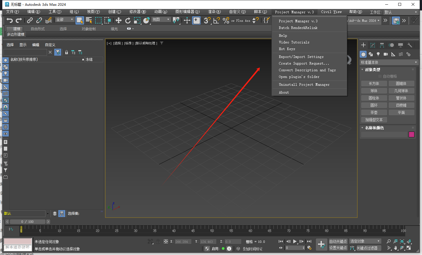Screen dimensions: 422x255
Task: Choose Batch Render&Relink menu entry
Action: coord(298,28)
